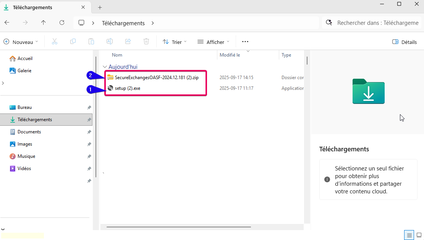Click the Copy icon in toolbar
This screenshot has width=424, height=240.
(x=73, y=42)
